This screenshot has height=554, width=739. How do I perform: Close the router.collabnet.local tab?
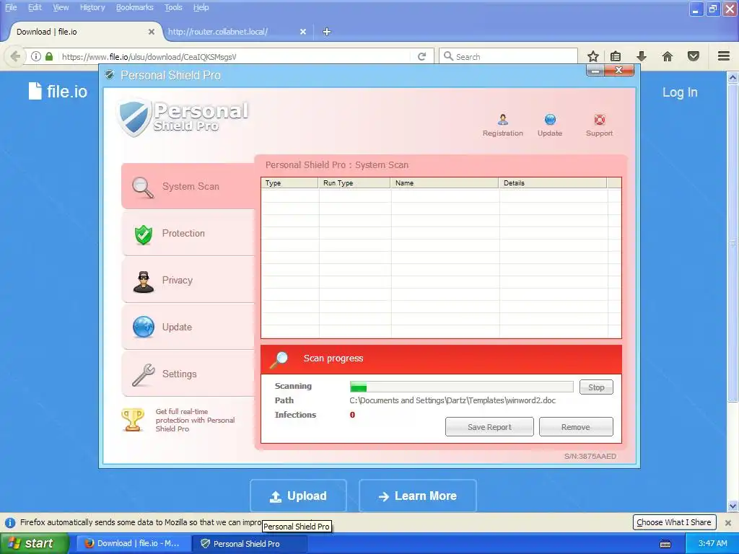pyautogui.click(x=303, y=32)
